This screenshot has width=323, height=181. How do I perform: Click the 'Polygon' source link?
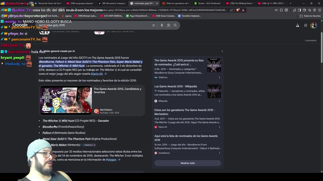tap(111, 160)
